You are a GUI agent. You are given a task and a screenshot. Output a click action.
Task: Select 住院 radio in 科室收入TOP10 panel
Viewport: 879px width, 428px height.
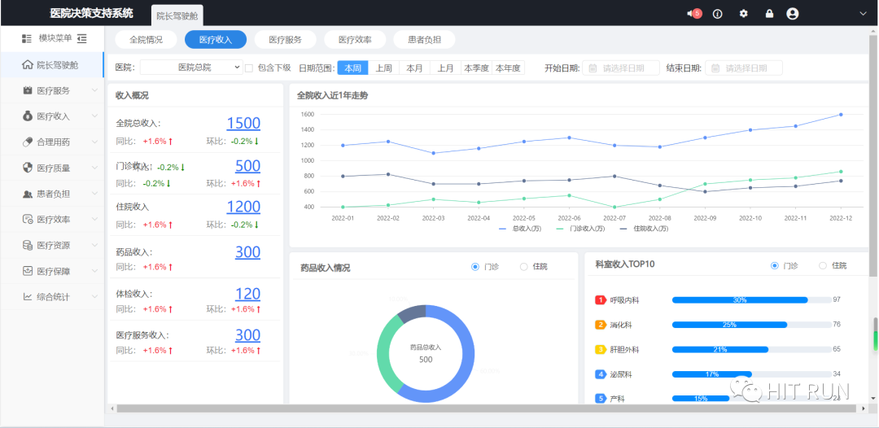pos(823,266)
